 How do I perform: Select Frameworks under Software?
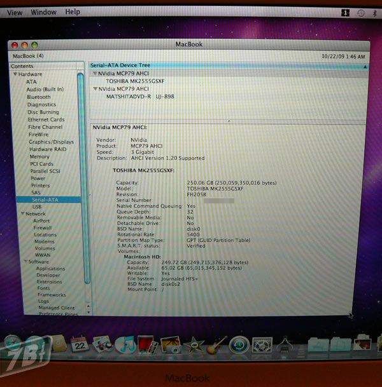pyautogui.click(x=52, y=295)
